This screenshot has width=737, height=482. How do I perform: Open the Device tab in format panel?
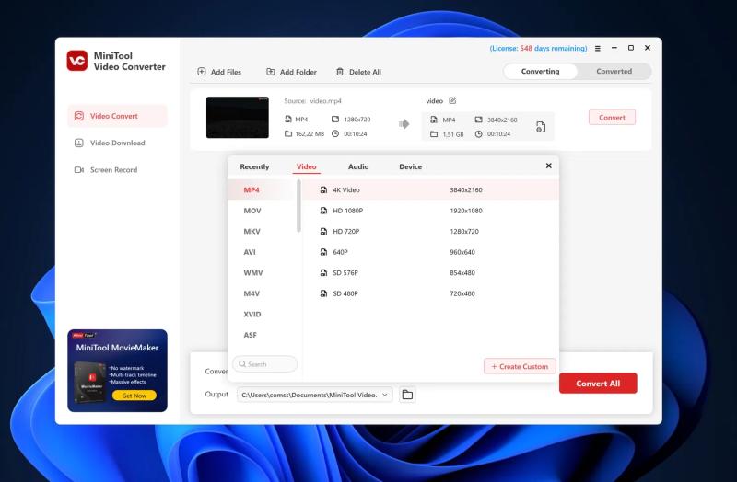click(410, 166)
